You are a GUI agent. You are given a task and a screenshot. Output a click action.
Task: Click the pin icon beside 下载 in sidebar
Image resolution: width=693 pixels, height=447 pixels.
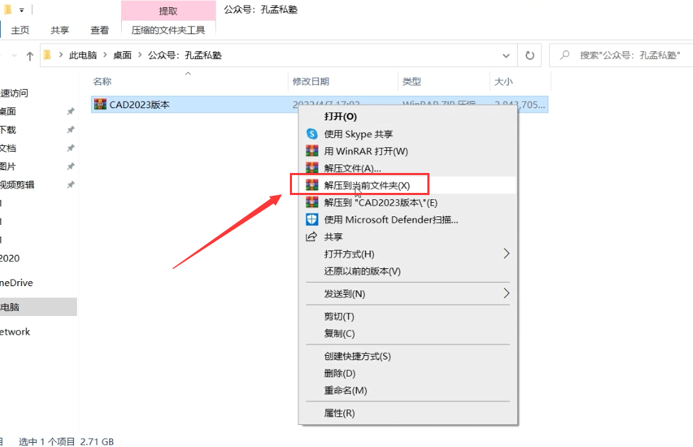[71, 130]
